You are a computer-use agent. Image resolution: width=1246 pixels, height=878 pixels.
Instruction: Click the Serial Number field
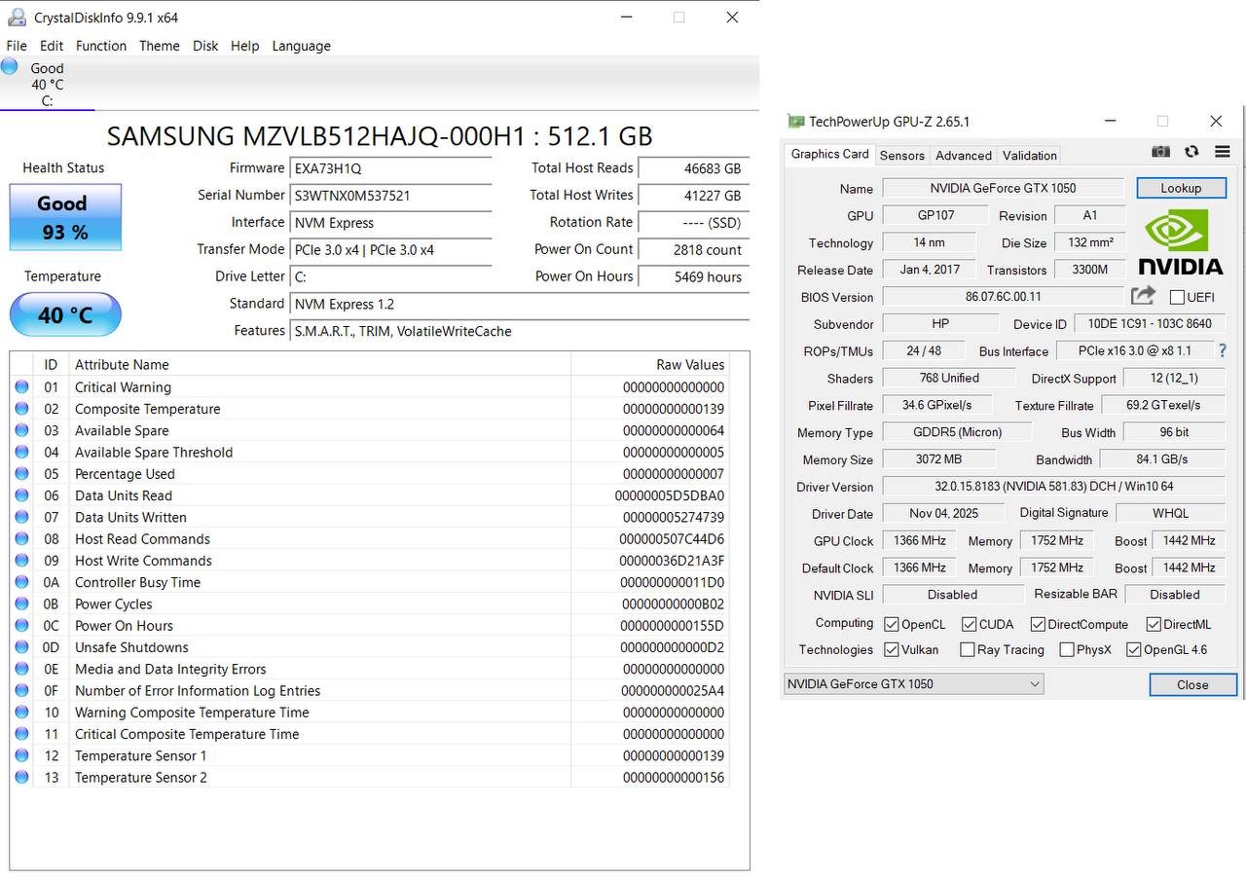tap(391, 196)
